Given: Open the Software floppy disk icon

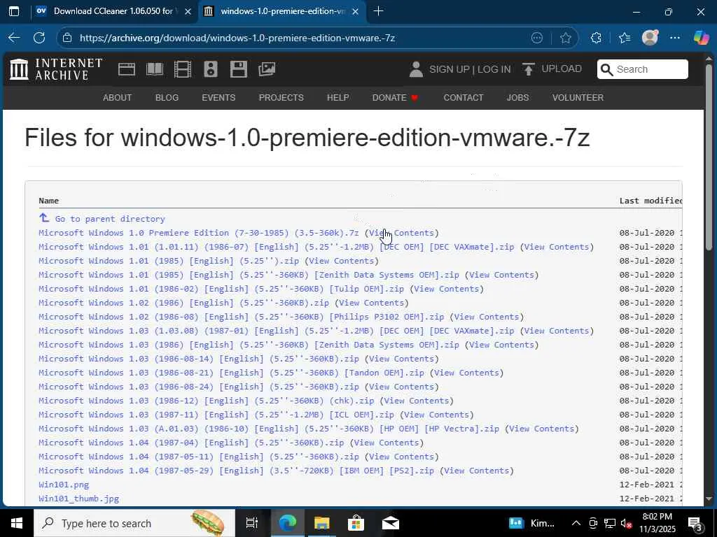Looking at the screenshot, I should coord(239,69).
